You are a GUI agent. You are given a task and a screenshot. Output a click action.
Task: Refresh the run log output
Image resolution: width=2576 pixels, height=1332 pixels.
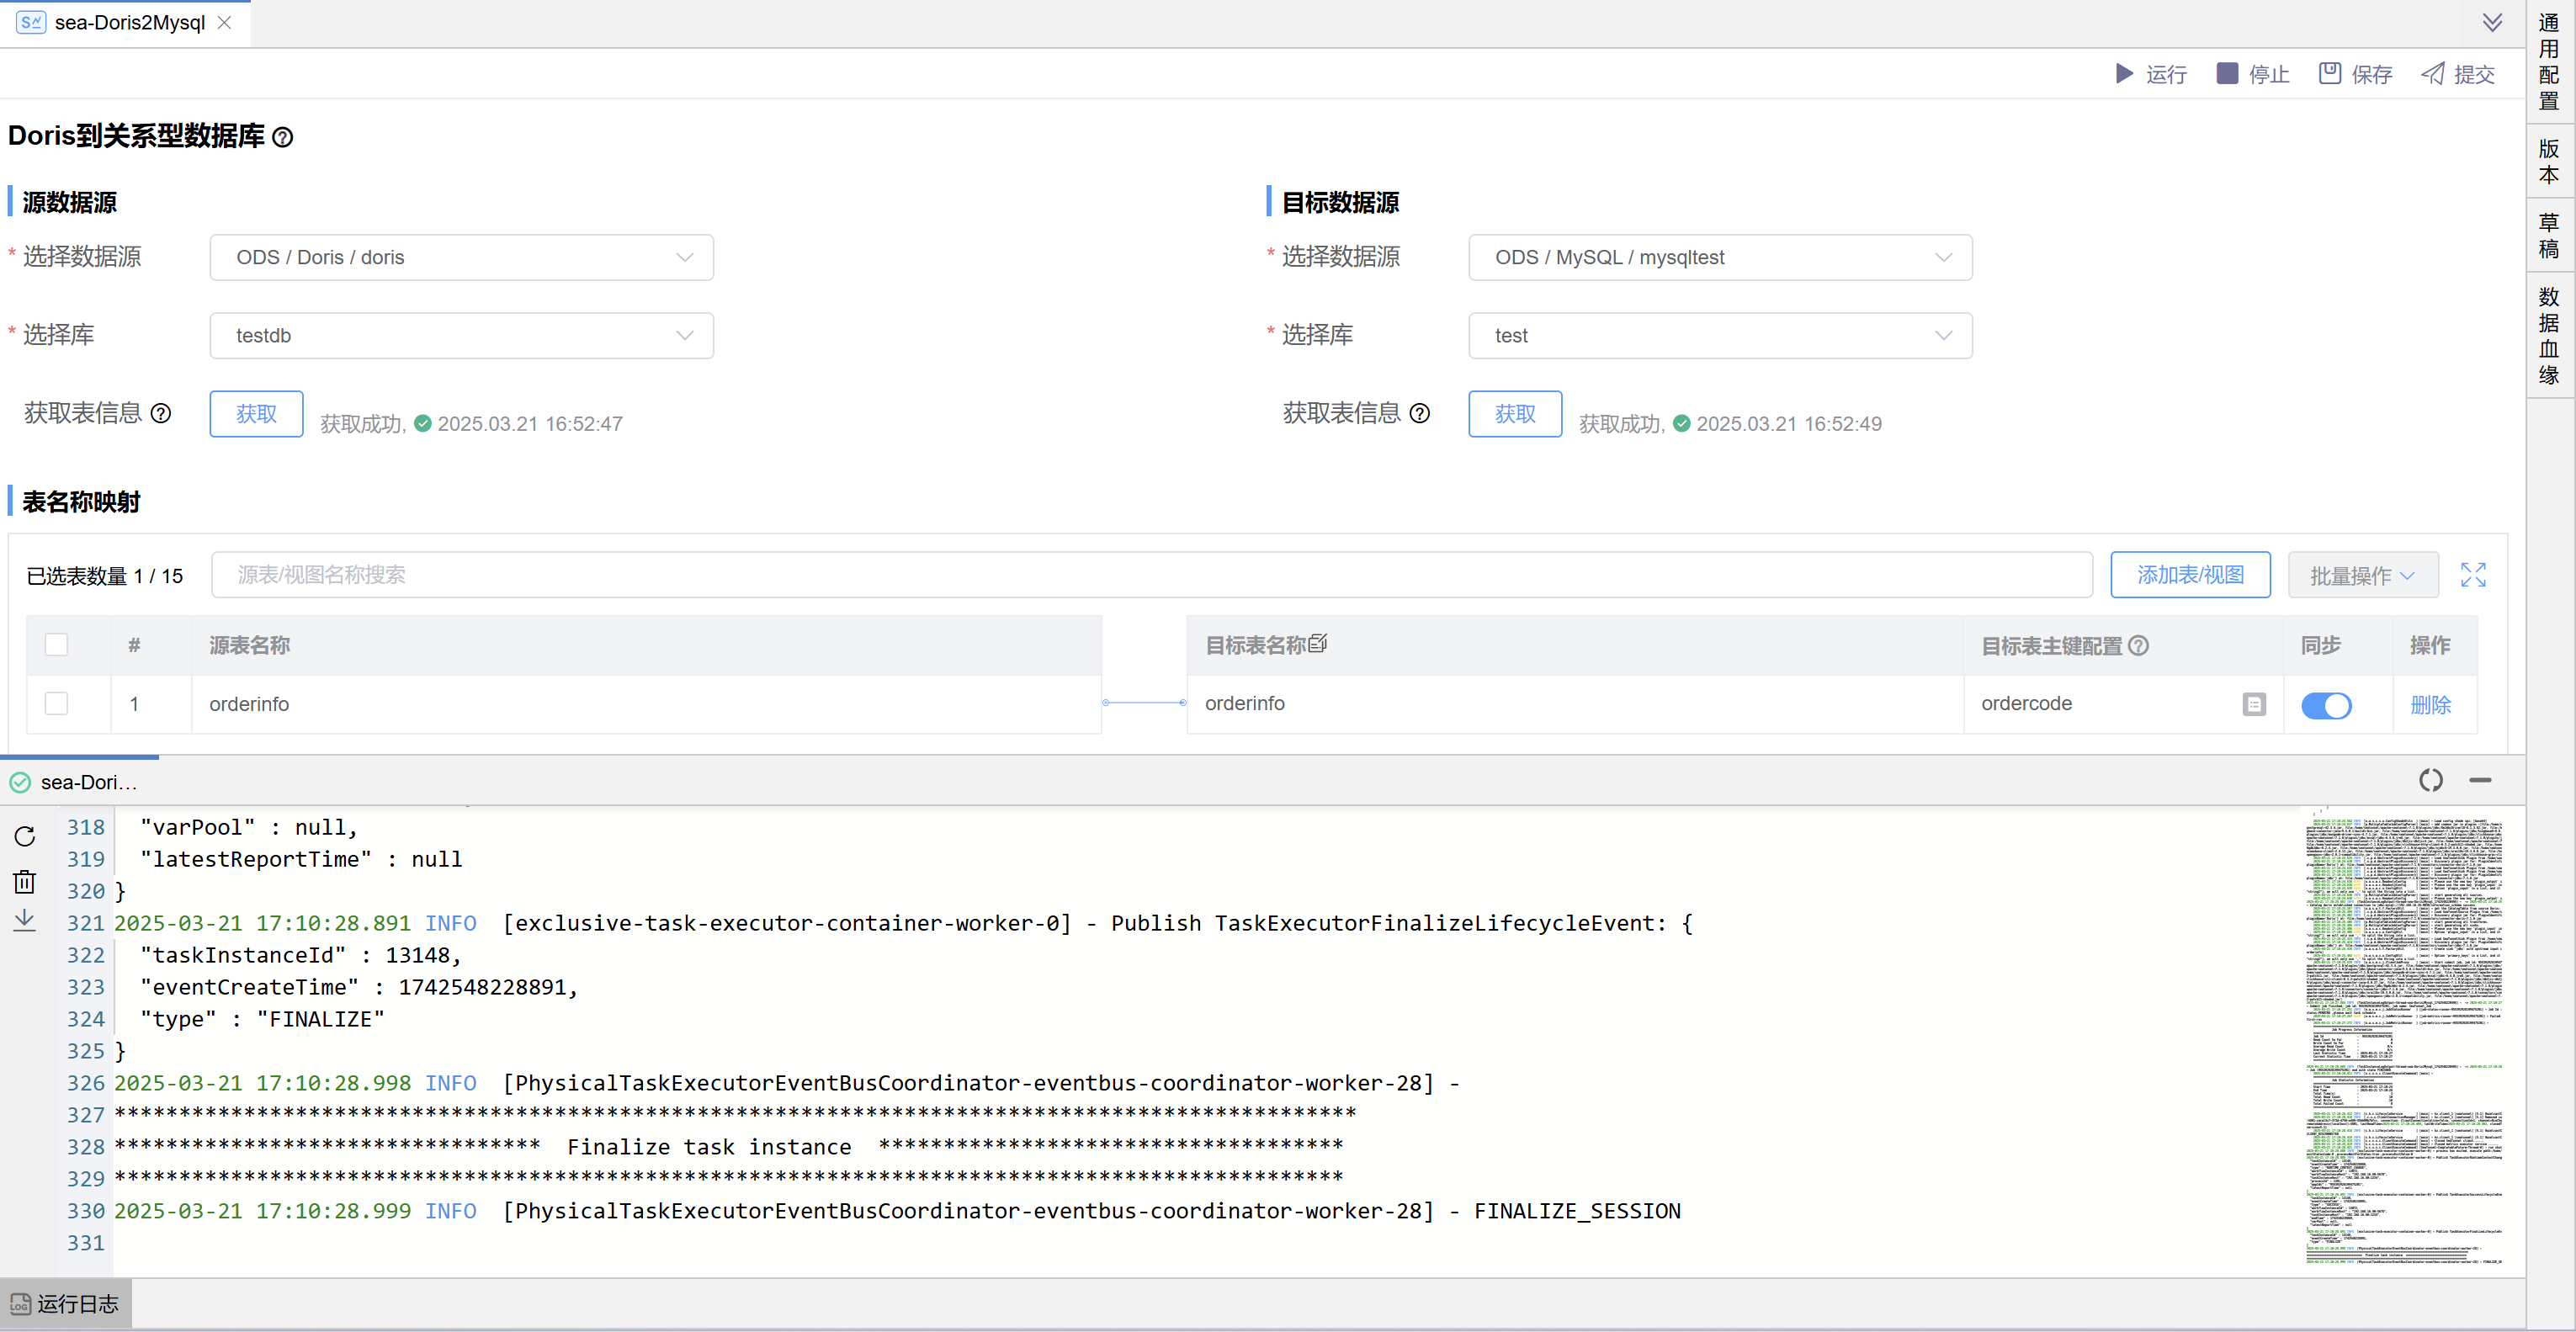tap(24, 838)
